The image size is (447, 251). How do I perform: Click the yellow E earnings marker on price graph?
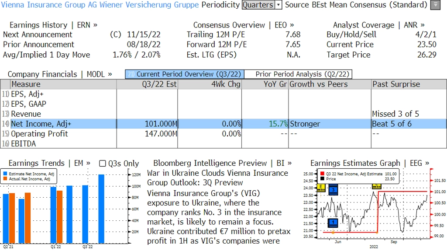321,187
